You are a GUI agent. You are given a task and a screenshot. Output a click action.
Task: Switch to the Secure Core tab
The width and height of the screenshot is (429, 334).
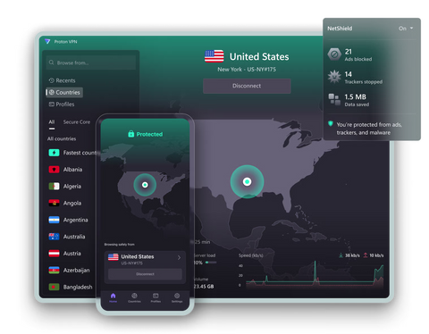pos(77,122)
